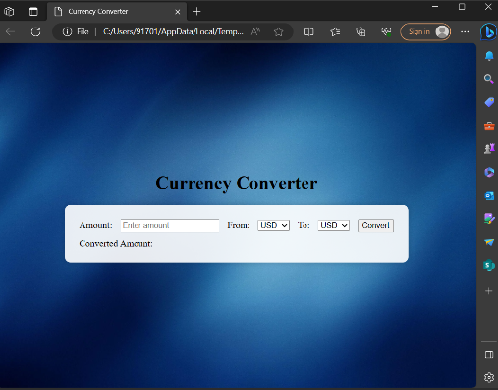The width and height of the screenshot is (498, 390).
Task: Open the To currency dropdown
Action: tap(333, 225)
